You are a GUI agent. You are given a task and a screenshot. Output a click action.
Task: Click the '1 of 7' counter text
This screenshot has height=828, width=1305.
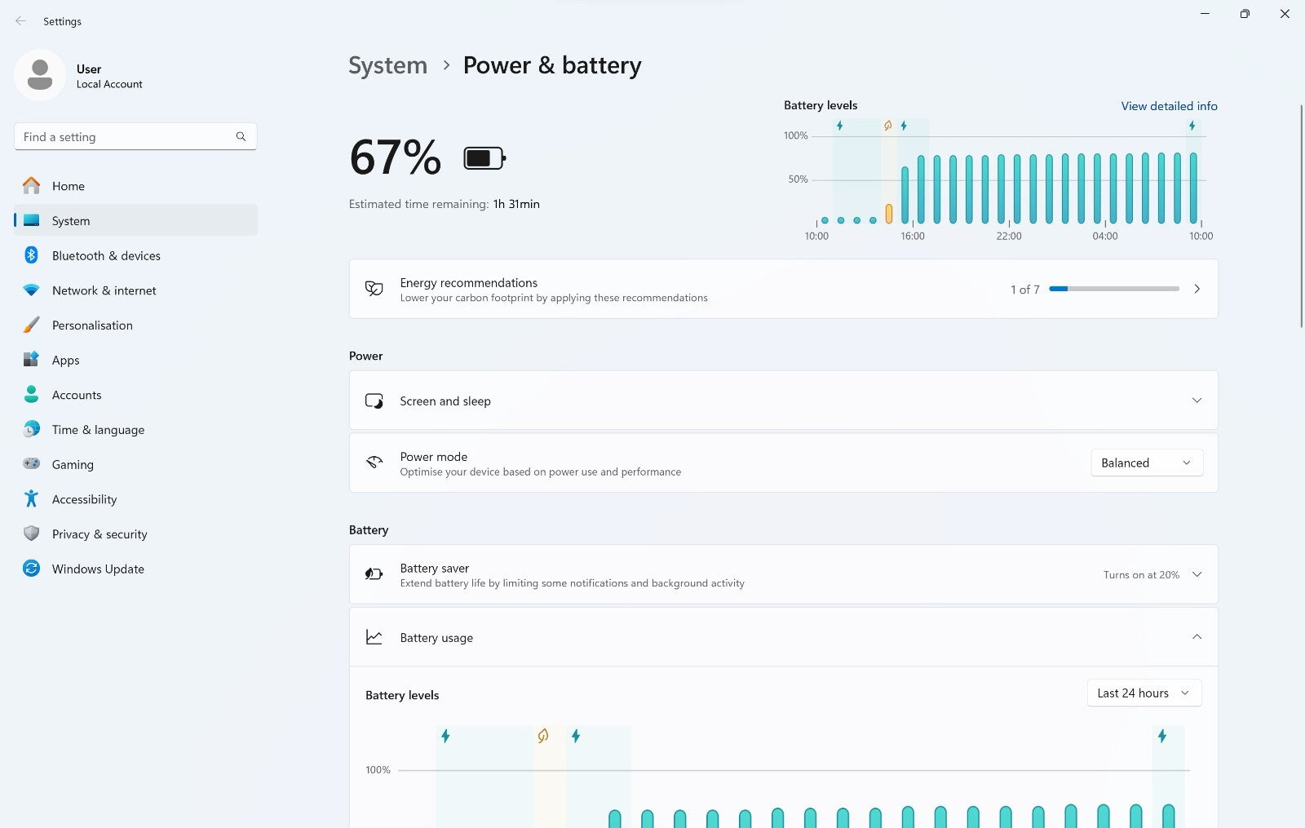tap(1024, 290)
